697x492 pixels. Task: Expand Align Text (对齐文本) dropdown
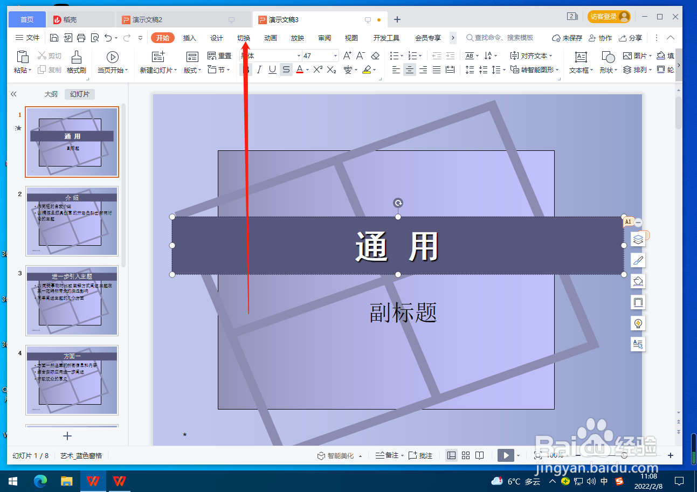pyautogui.click(x=531, y=56)
